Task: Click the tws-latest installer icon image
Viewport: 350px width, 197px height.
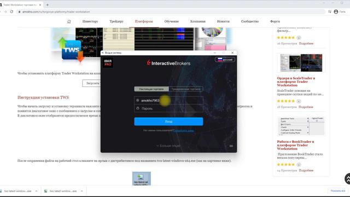Action: pyautogui.click(x=142, y=179)
